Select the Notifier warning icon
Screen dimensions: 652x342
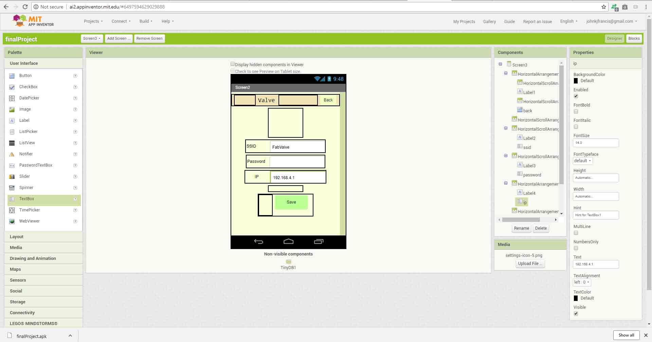click(x=12, y=154)
